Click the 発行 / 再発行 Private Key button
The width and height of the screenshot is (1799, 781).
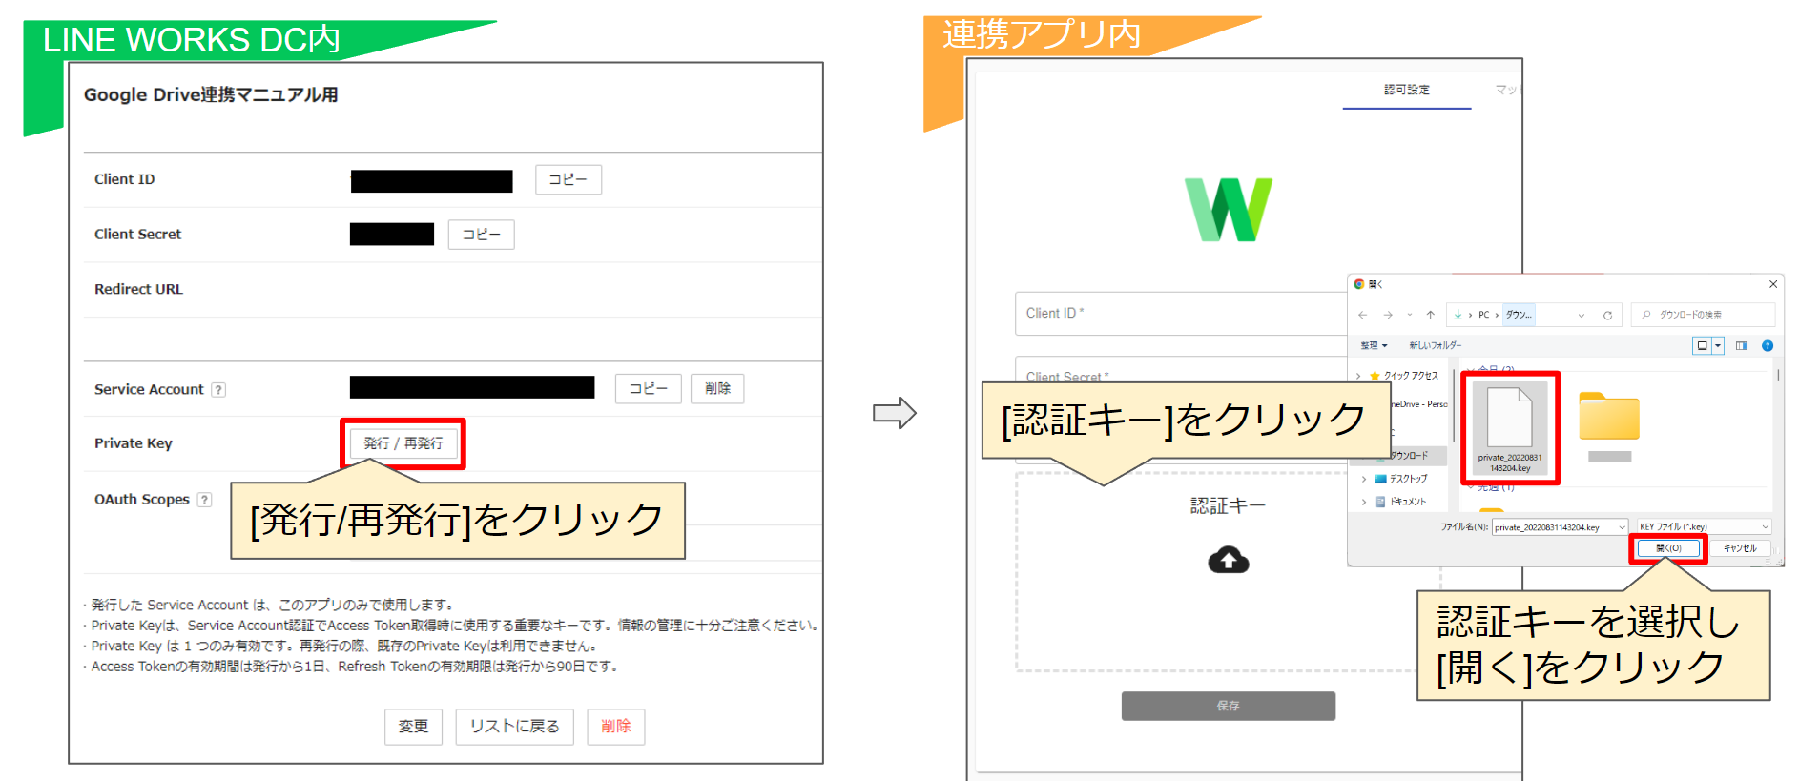(403, 443)
